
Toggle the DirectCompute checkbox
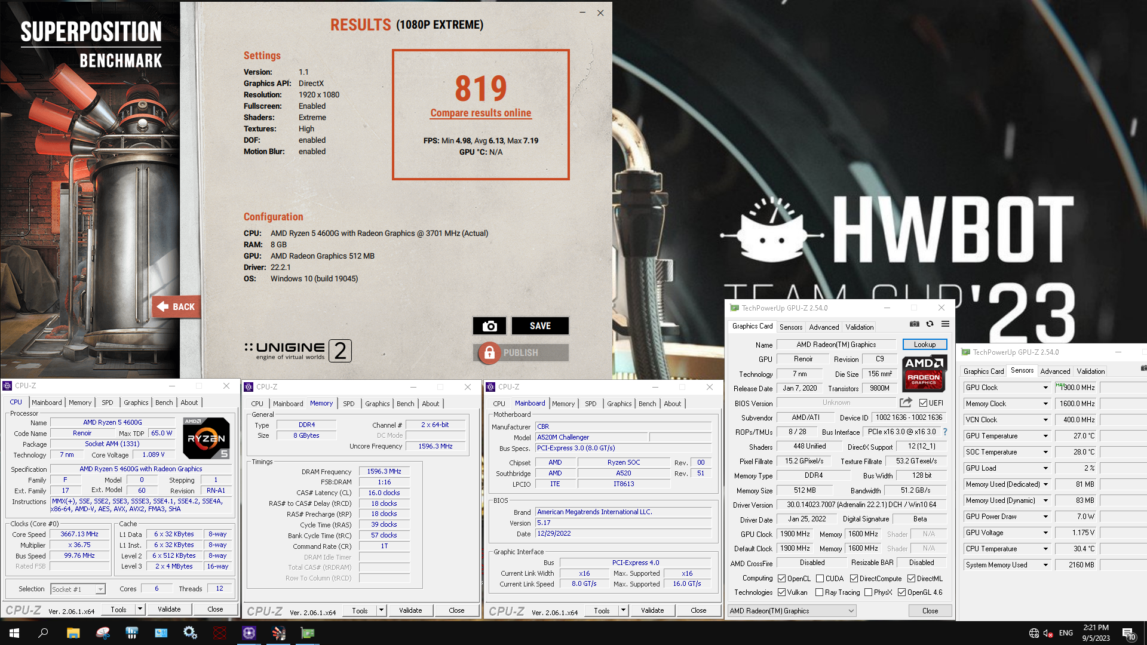[854, 579]
